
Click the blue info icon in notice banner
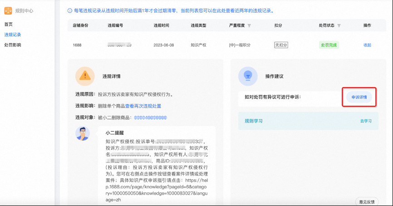click(x=69, y=10)
